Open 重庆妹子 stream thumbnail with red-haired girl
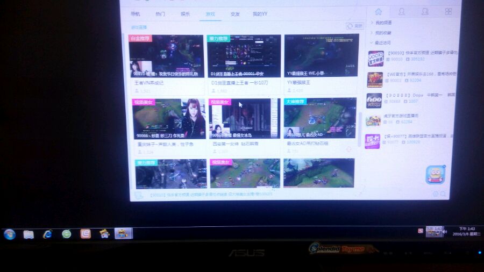 [x=169, y=119]
